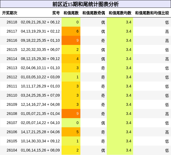Click tail value 3 in row 26113

(x=71, y=68)
